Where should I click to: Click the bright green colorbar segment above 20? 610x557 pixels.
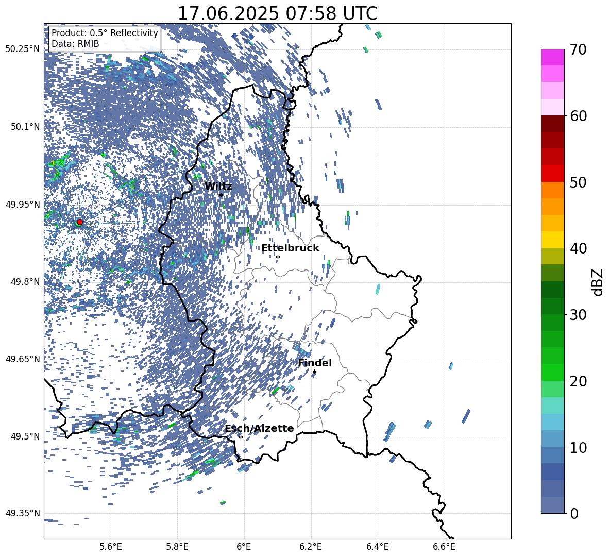[x=552, y=372]
